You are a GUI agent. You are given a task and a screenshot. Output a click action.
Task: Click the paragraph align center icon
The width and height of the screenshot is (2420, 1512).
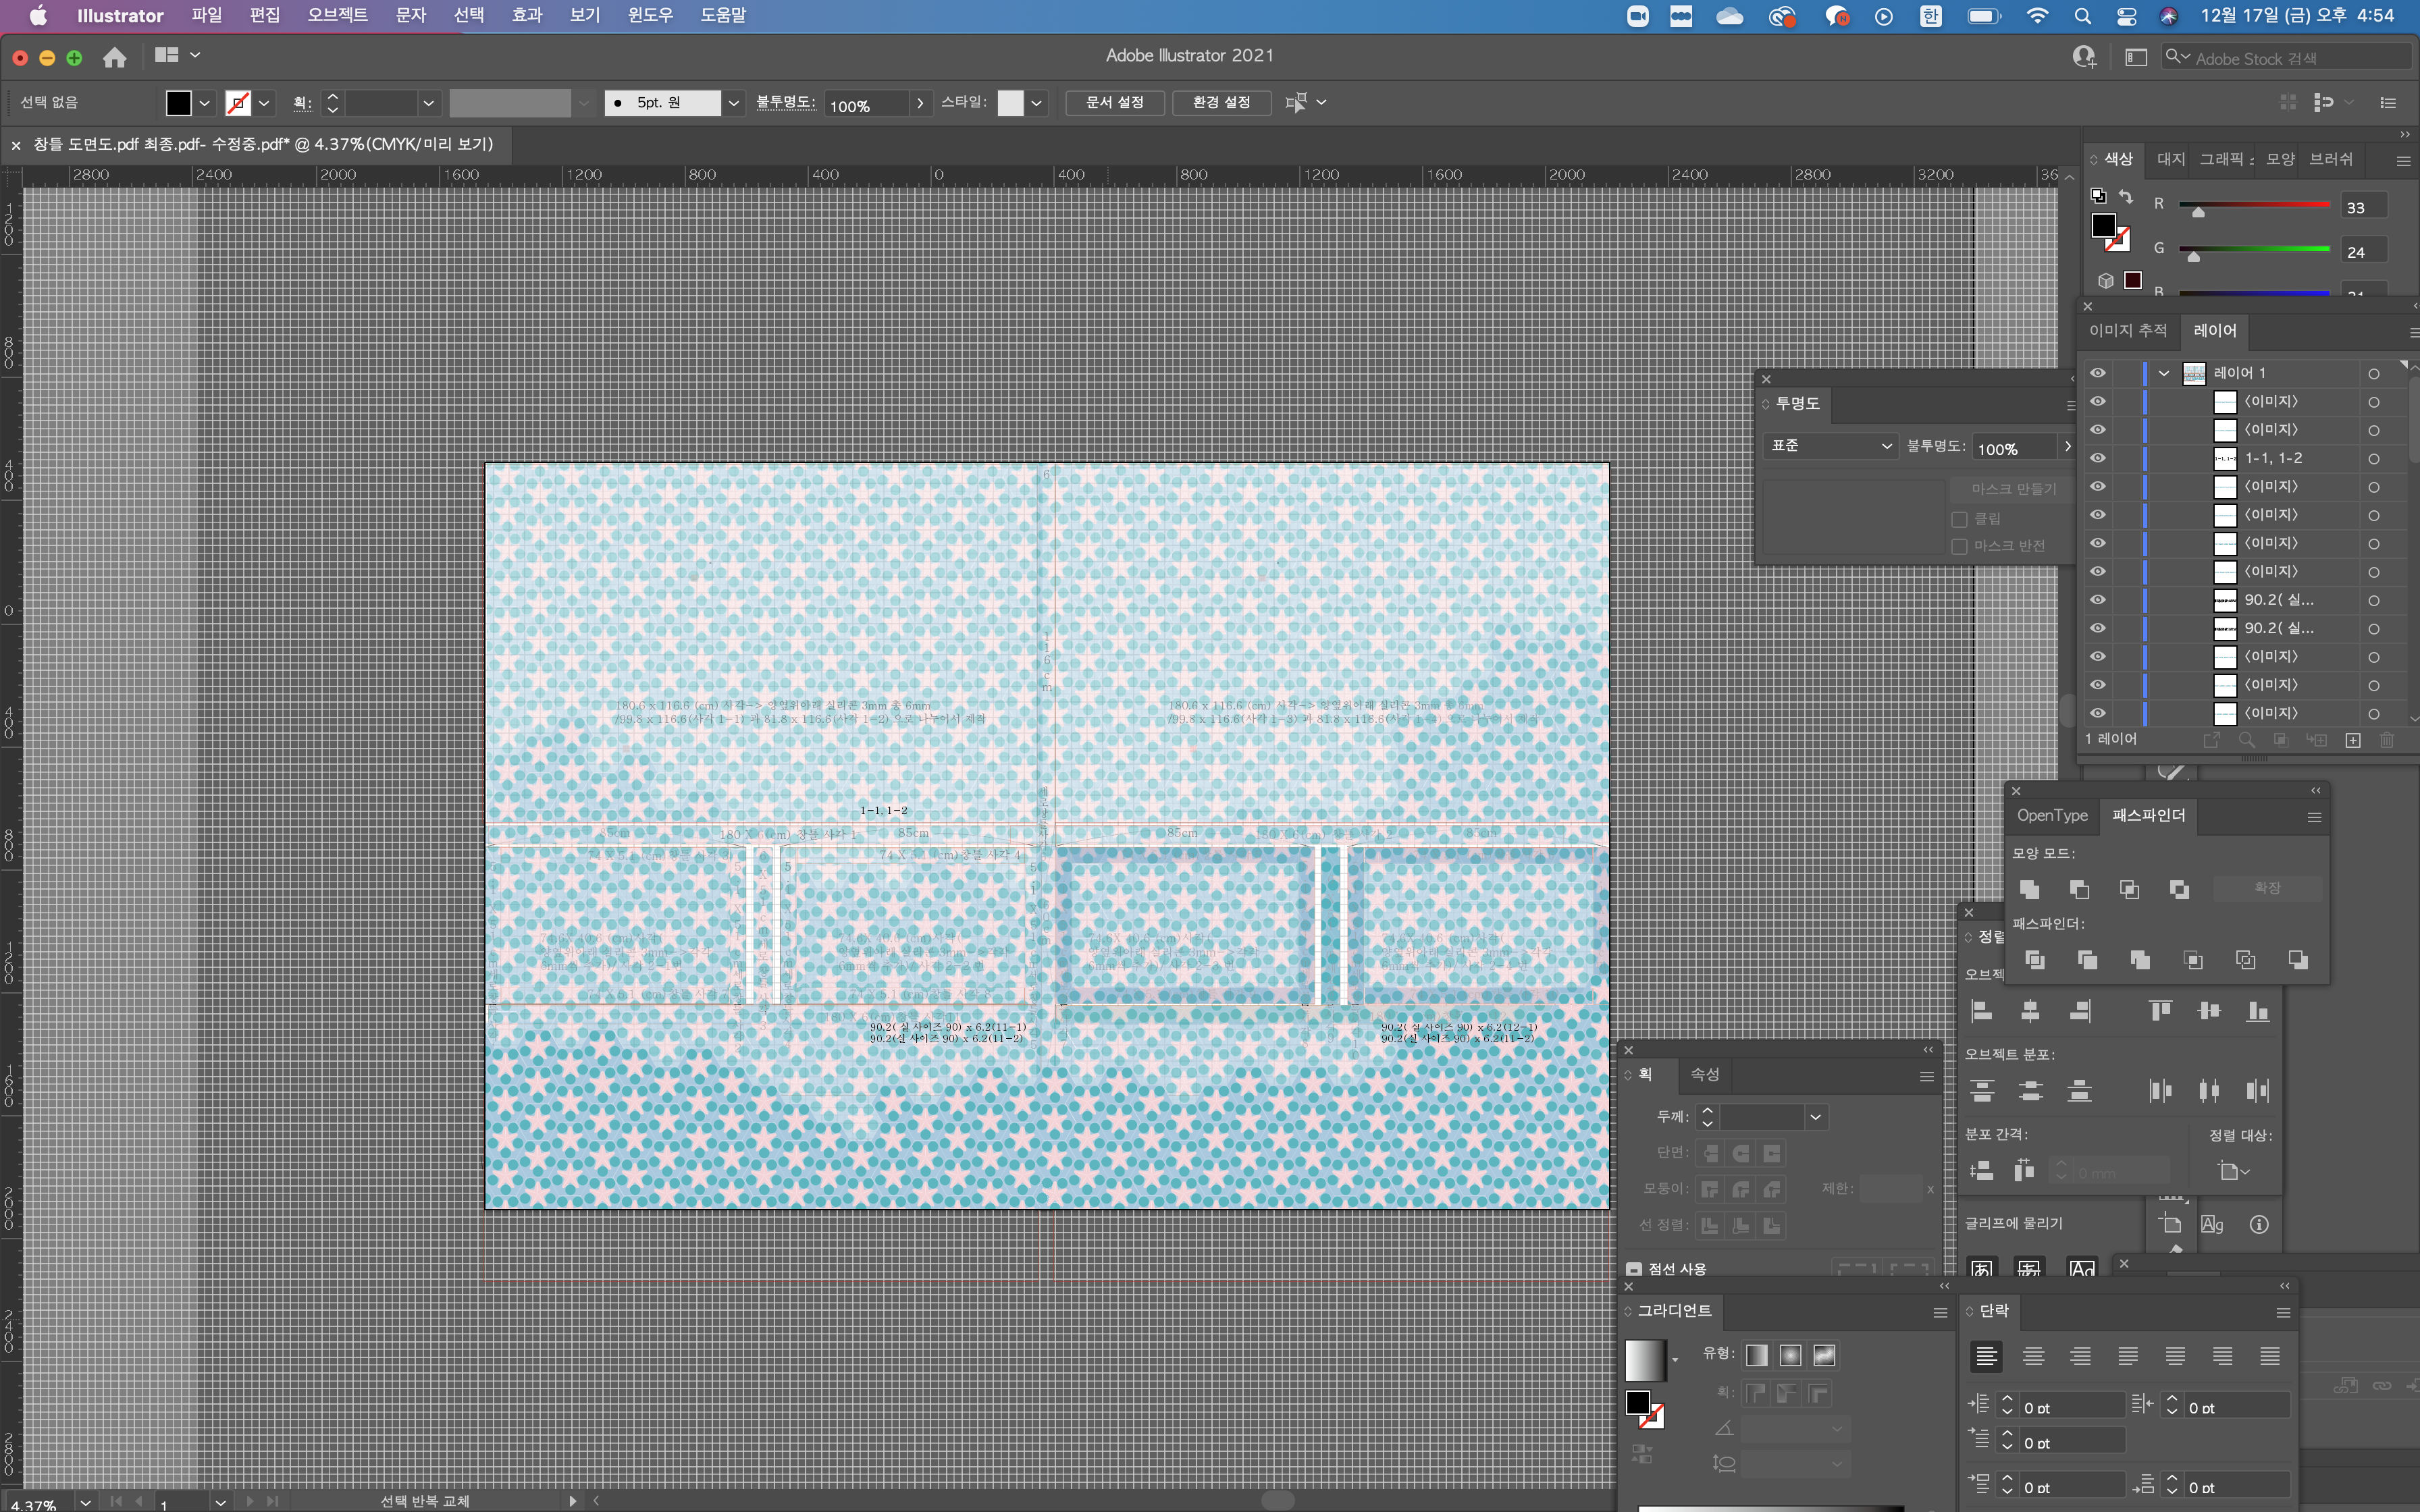point(2033,1356)
